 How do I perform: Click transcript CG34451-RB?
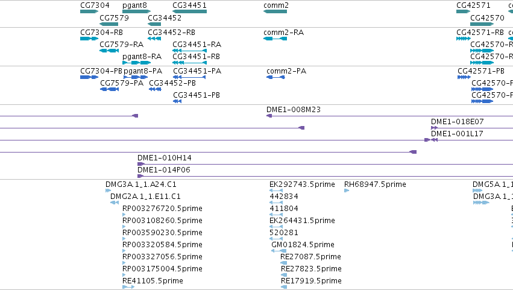(x=196, y=56)
